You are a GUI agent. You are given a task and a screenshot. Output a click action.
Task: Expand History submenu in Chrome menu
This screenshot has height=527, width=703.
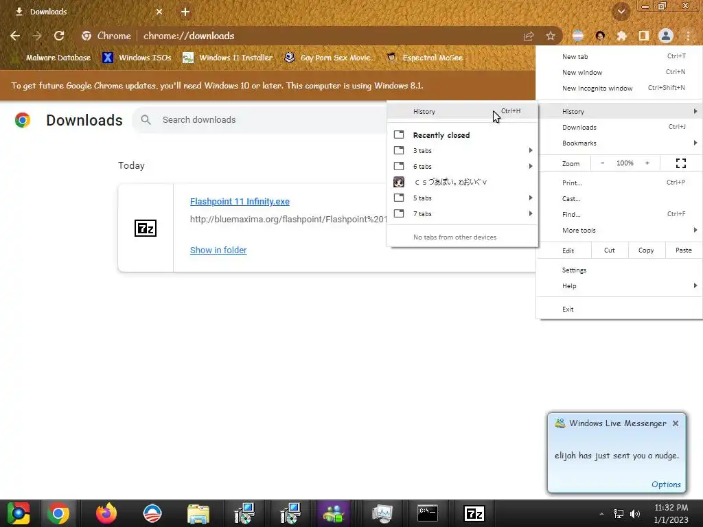coord(619,111)
